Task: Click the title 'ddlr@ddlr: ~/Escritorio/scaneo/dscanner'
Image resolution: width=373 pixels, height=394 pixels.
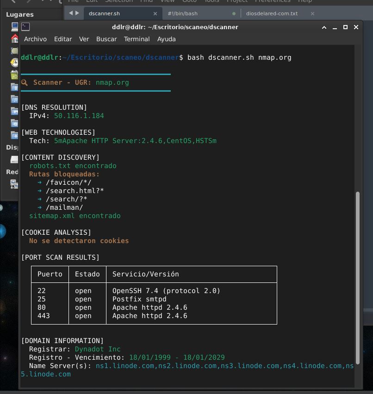Action: (175, 27)
